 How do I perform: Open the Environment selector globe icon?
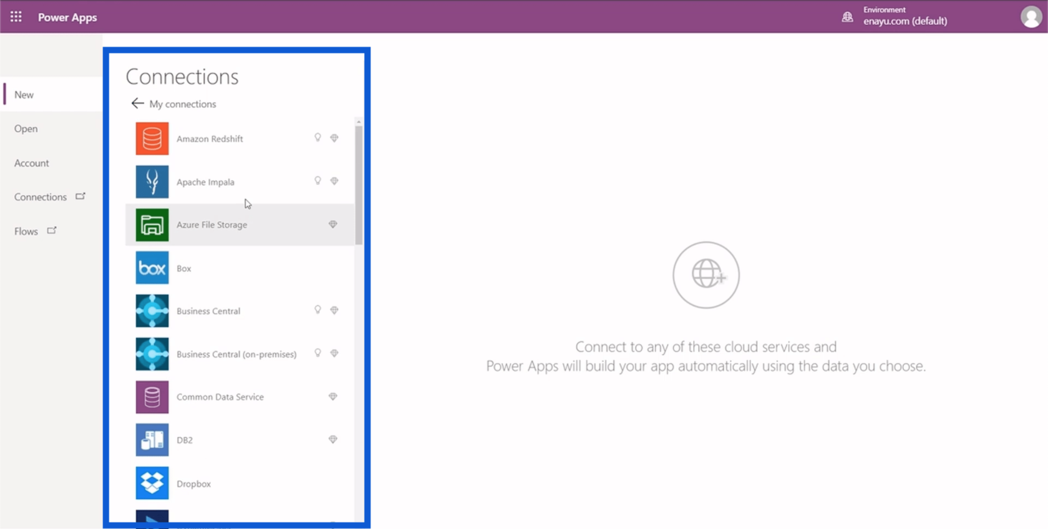click(x=847, y=17)
